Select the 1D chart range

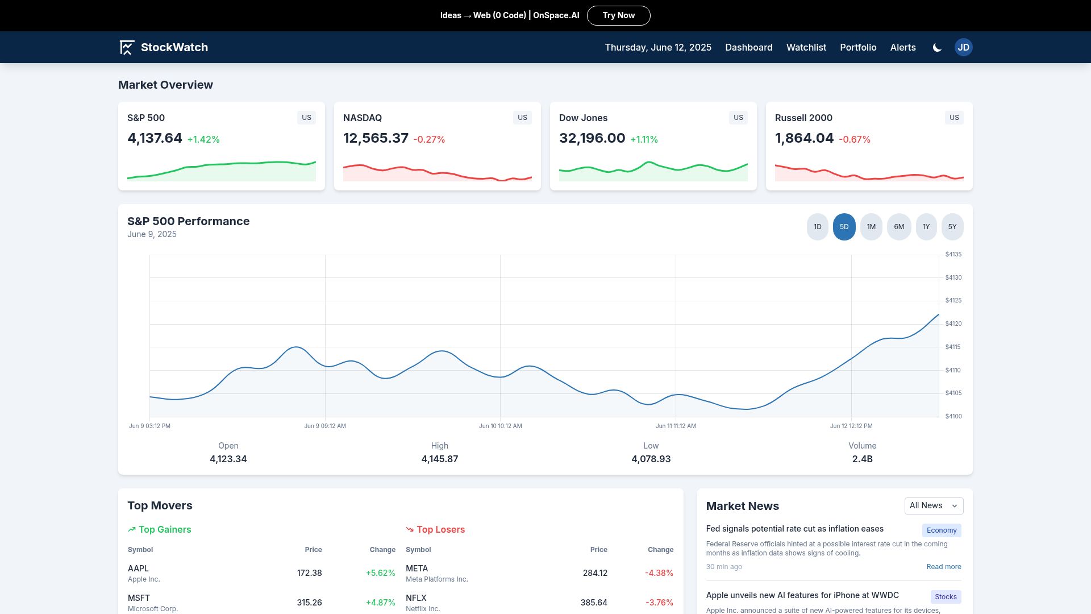click(817, 227)
